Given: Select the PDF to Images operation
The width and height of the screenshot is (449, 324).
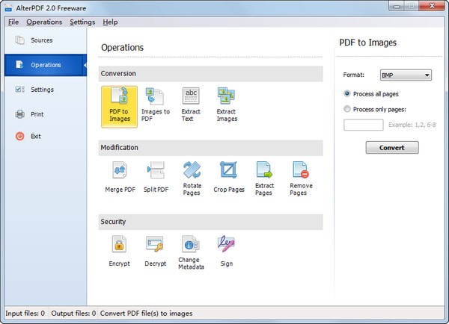Looking at the screenshot, I should click(119, 104).
